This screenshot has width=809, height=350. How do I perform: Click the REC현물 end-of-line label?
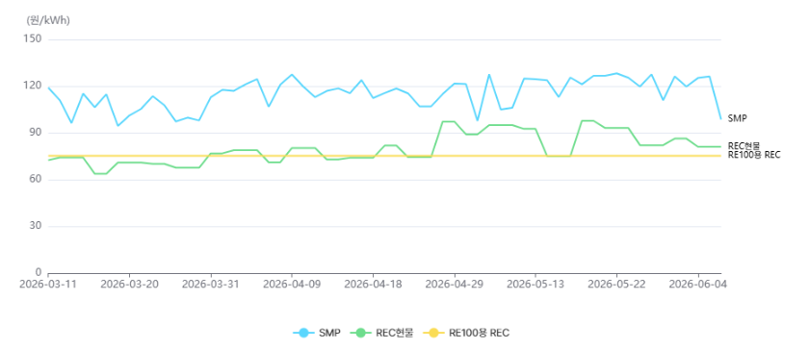coord(744,146)
